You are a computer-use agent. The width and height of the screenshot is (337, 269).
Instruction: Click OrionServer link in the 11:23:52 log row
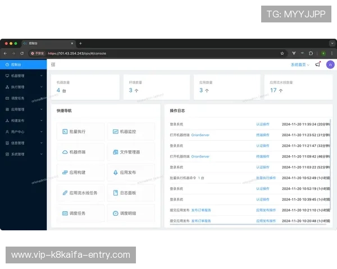[201, 135]
